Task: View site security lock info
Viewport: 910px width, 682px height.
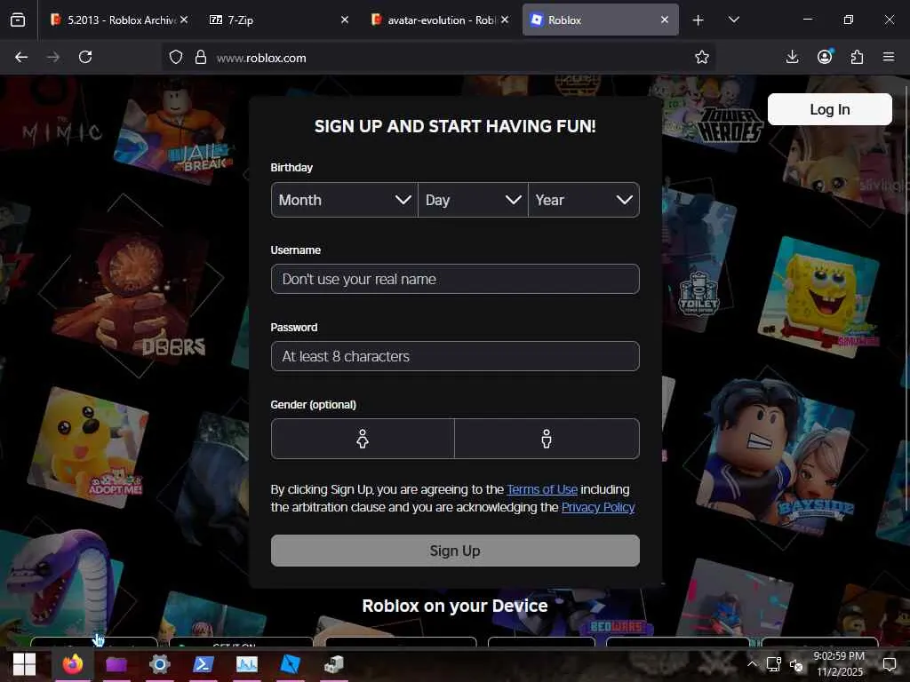Action: (x=201, y=57)
